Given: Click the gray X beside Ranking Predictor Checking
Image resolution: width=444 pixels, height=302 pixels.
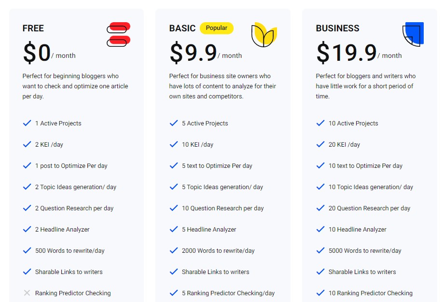Looking at the screenshot, I should 27,293.
